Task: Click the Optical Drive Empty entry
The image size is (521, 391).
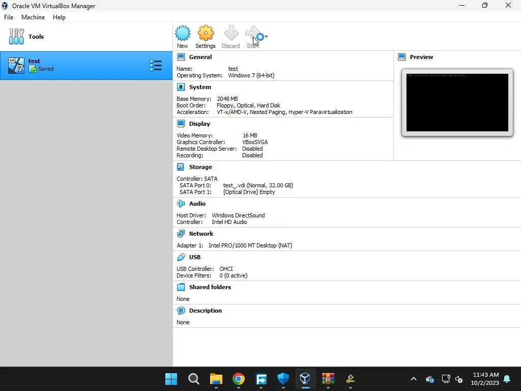Action: tap(249, 192)
